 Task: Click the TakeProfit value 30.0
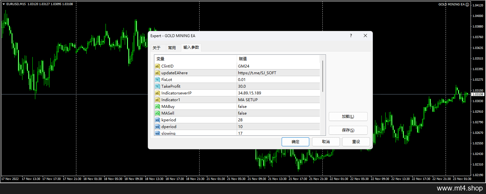[278, 86]
